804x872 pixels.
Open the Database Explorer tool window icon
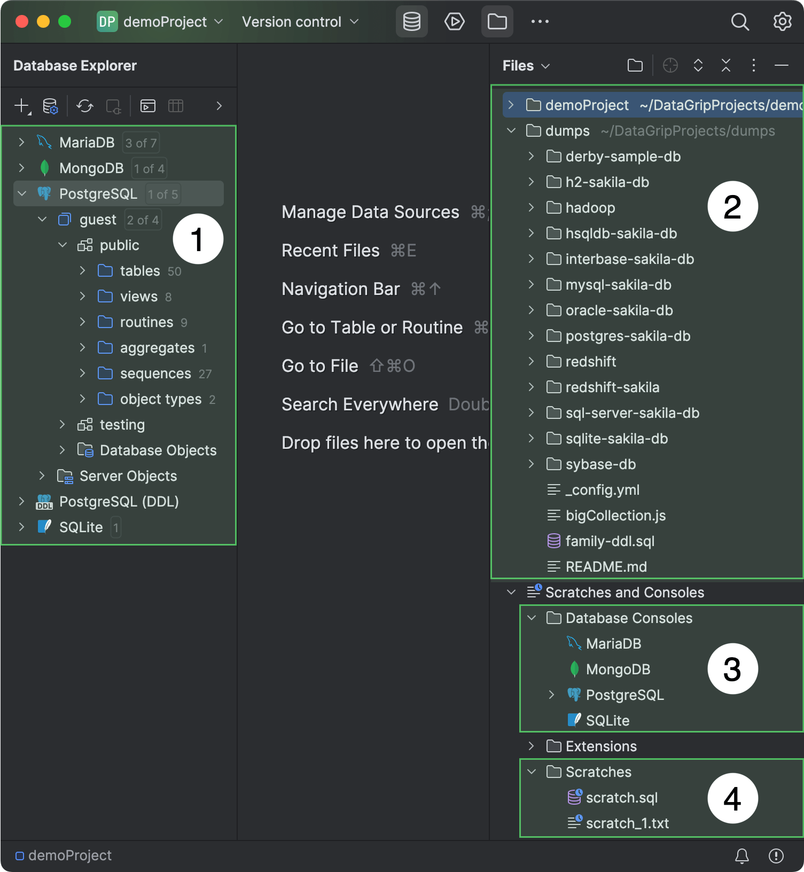point(411,22)
